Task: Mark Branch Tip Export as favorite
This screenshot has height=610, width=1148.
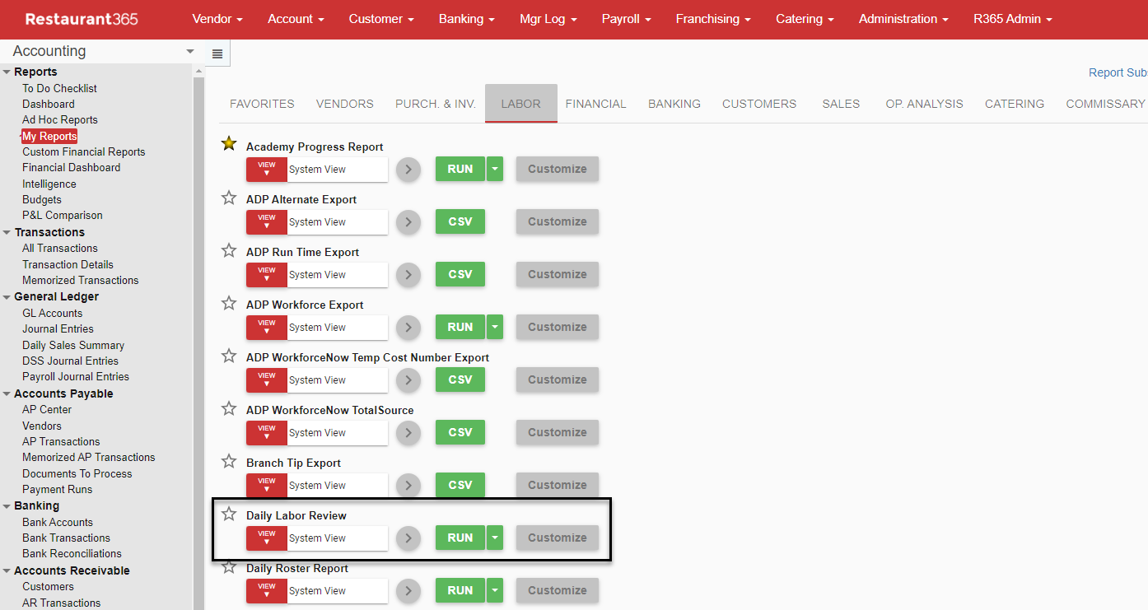Action: pyautogui.click(x=229, y=461)
